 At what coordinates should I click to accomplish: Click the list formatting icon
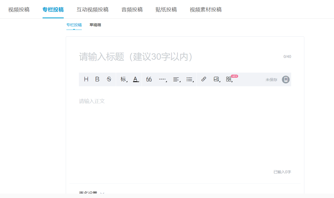189,79
